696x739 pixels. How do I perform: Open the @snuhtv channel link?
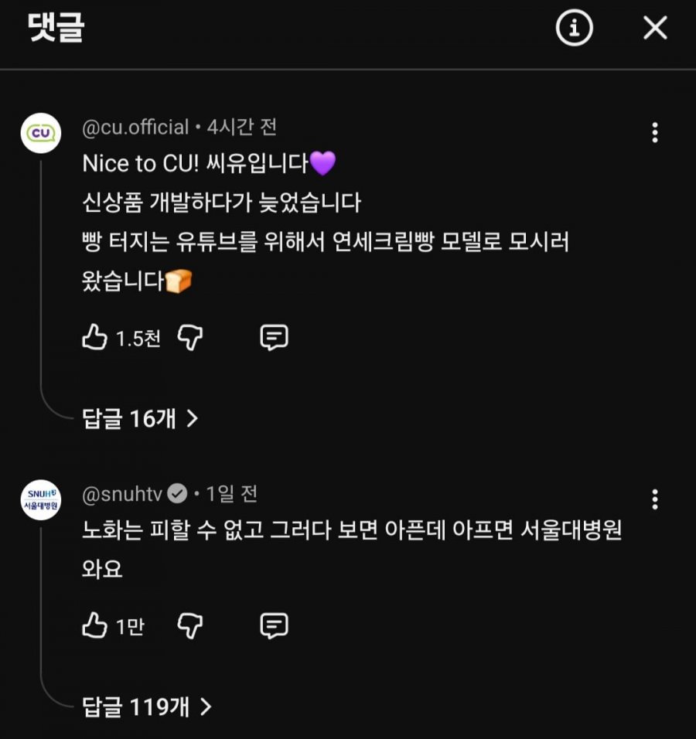click(122, 493)
